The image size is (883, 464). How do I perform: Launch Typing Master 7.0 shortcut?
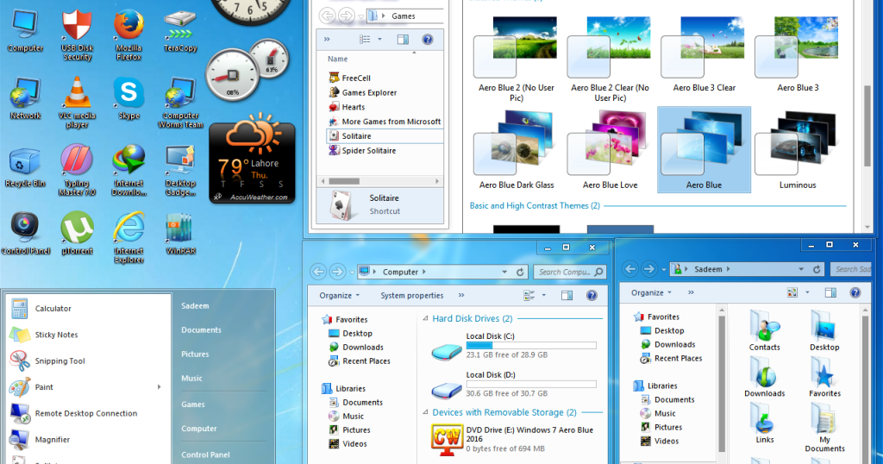[x=77, y=170]
